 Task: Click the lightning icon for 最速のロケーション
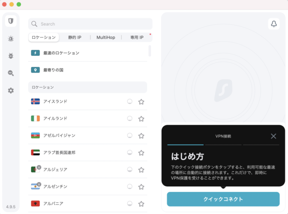[x=35, y=53]
